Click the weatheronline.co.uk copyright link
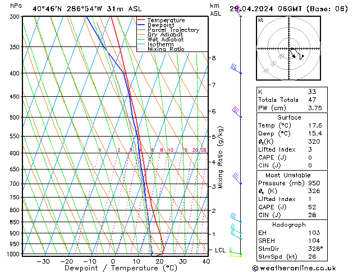The height and width of the screenshot is (272, 353). click(x=294, y=268)
